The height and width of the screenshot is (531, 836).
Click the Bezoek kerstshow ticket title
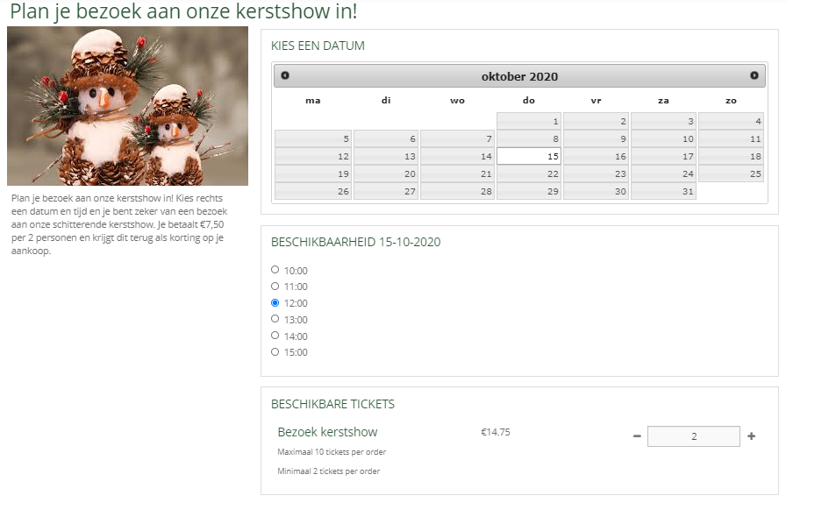327,432
